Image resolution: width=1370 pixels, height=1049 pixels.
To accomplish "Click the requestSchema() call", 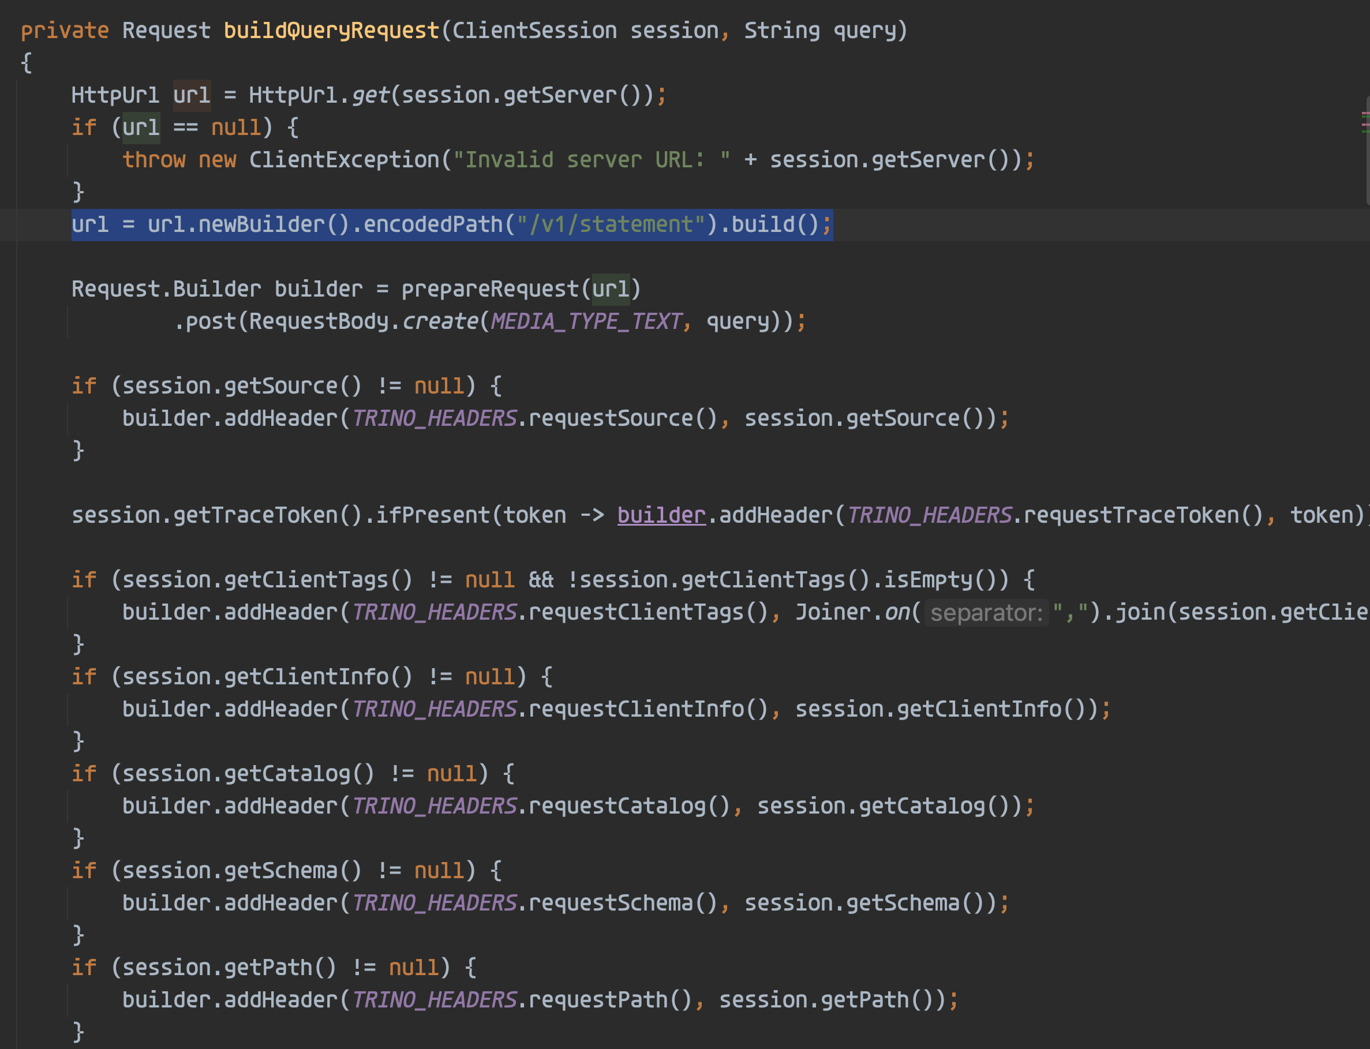I will pos(623,903).
